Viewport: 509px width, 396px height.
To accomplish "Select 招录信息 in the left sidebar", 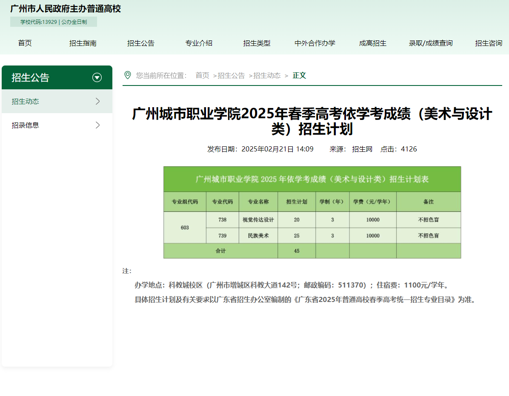I will [26, 125].
